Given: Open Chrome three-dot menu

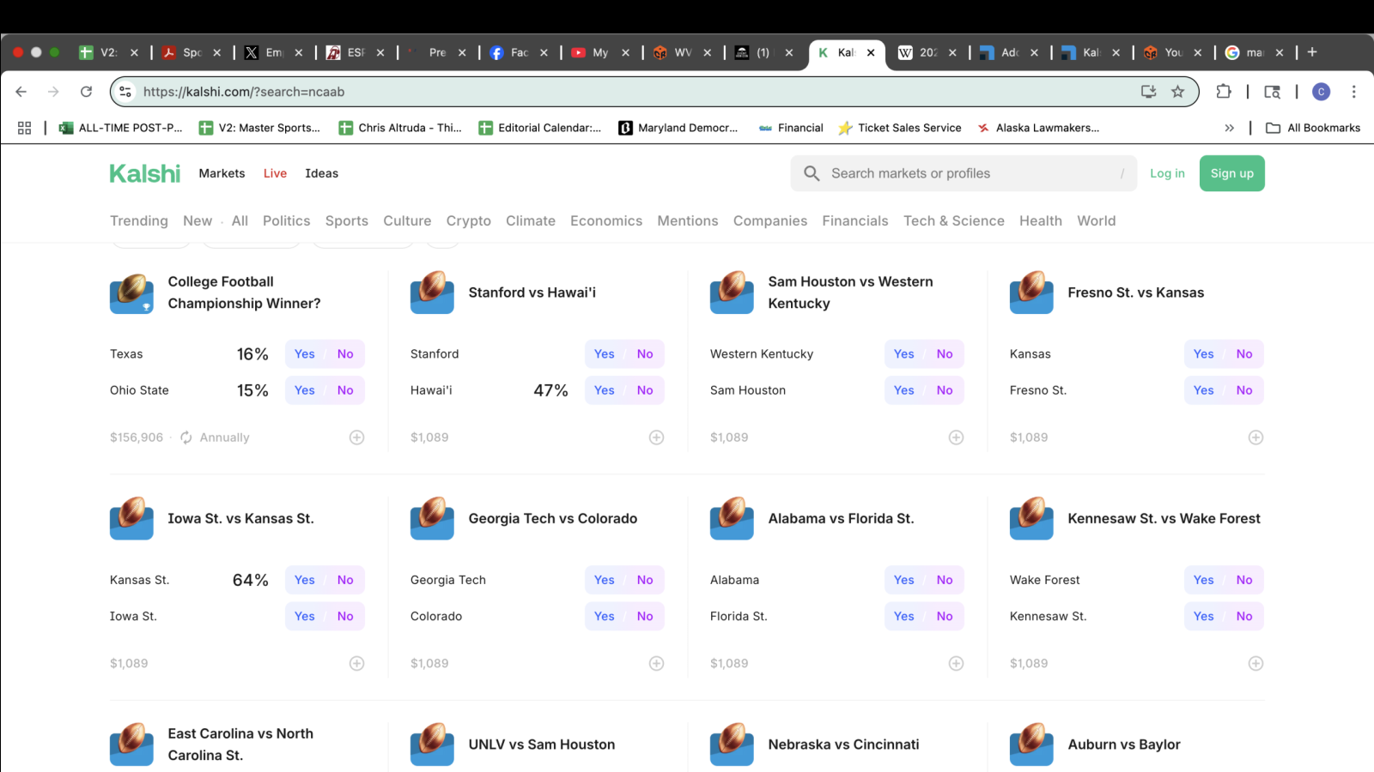Looking at the screenshot, I should [x=1353, y=92].
